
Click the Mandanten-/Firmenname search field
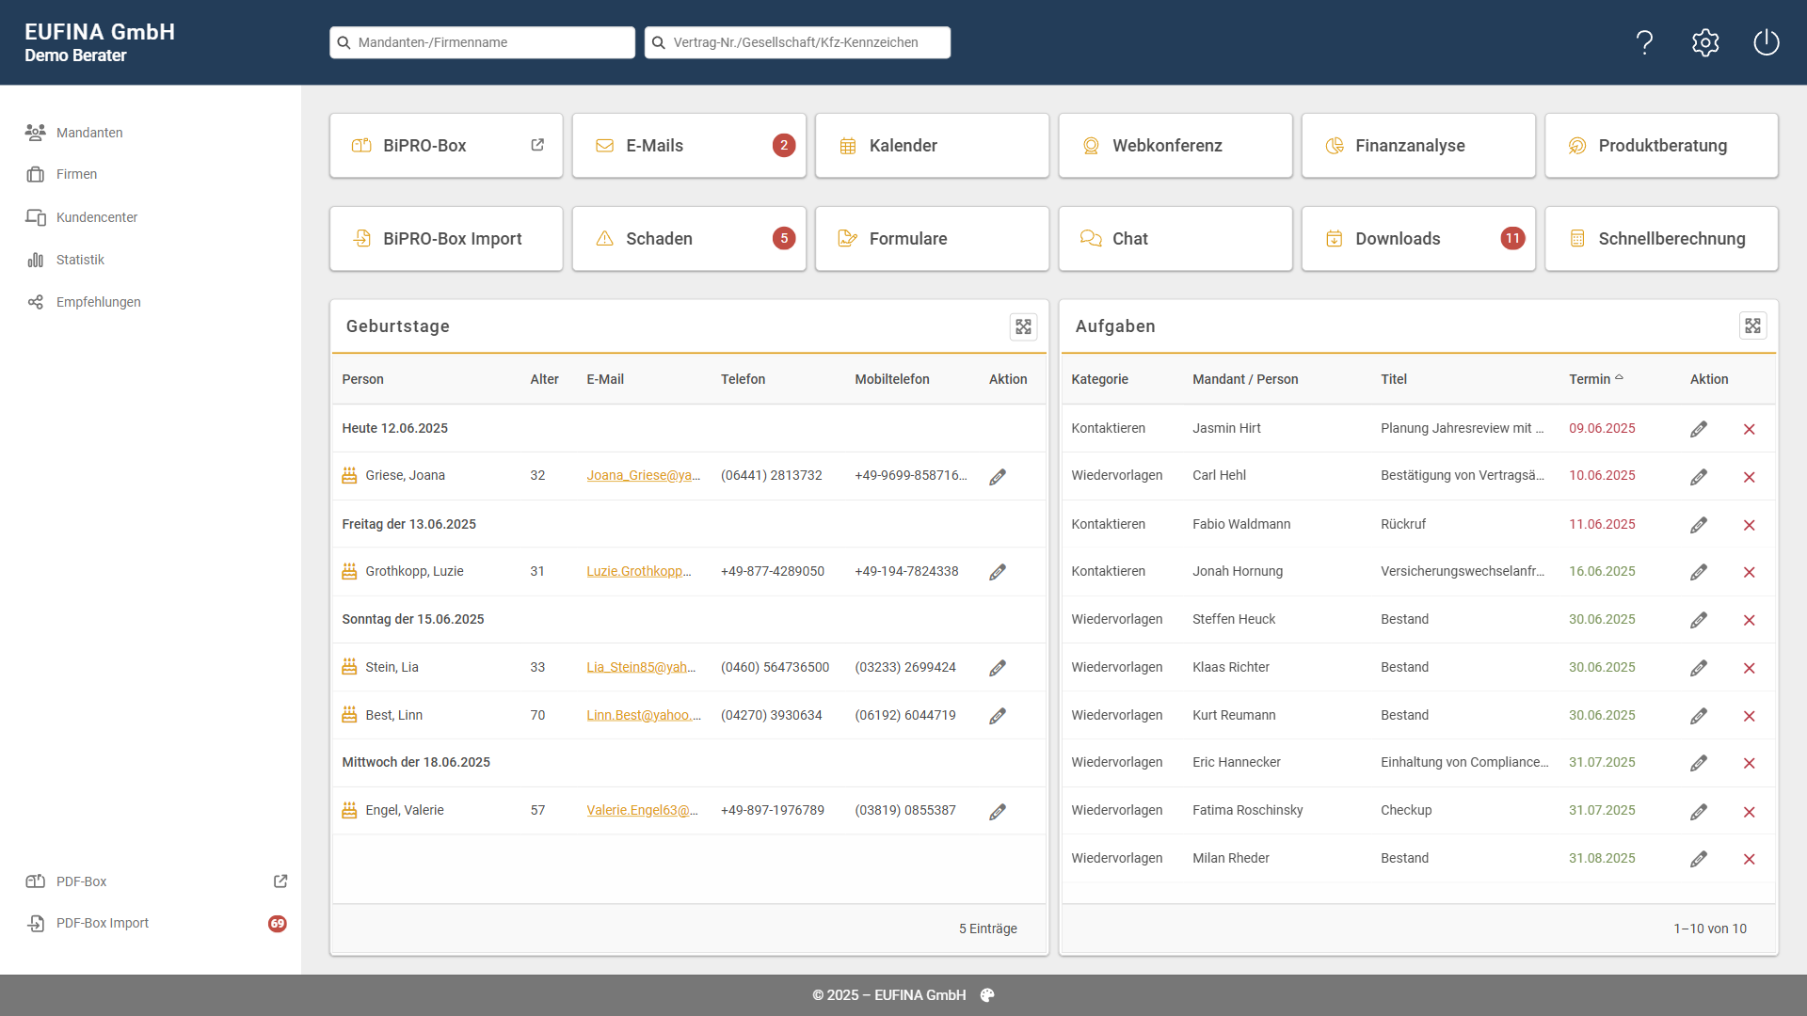coord(482,42)
